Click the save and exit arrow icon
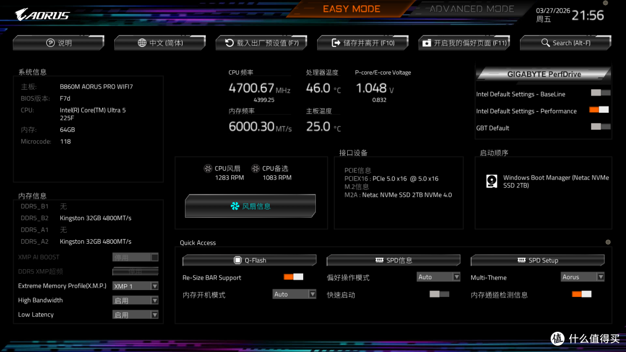The height and width of the screenshot is (352, 626). (x=336, y=43)
